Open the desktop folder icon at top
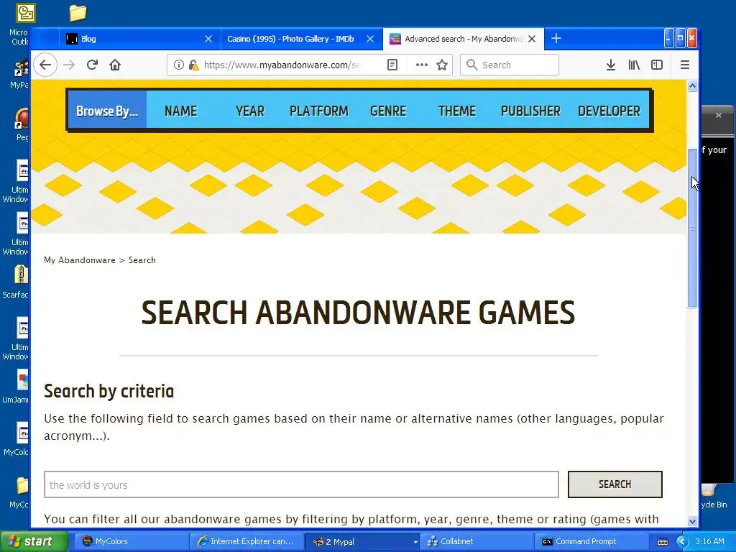Image resolution: width=736 pixels, height=552 pixels. click(78, 13)
